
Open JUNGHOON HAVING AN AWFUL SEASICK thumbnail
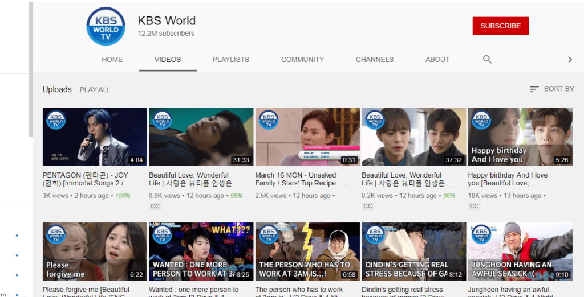(x=520, y=251)
